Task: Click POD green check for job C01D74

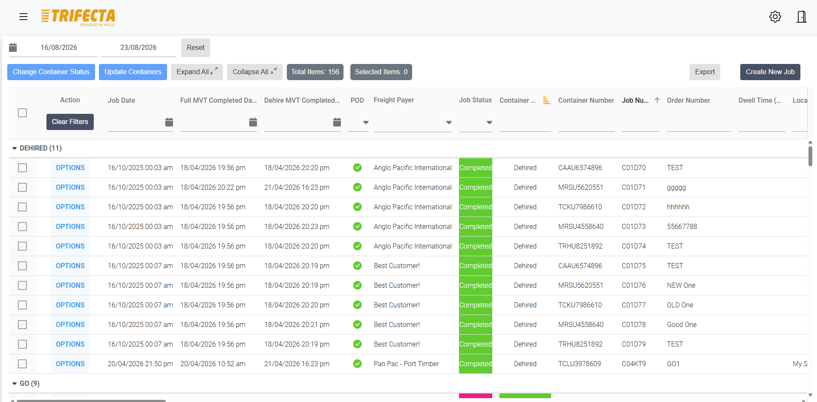Action: click(x=357, y=246)
